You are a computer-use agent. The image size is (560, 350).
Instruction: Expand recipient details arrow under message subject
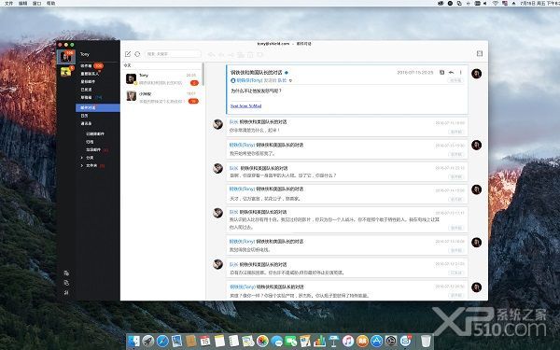pyautogui.click(x=290, y=80)
